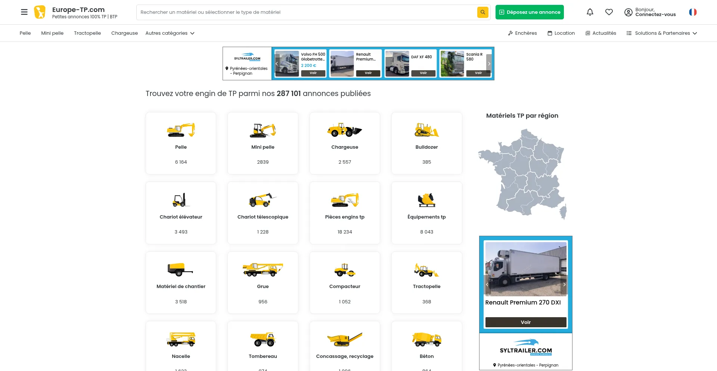
Task: Select the Pièces engins tp icon
Action: (x=345, y=200)
